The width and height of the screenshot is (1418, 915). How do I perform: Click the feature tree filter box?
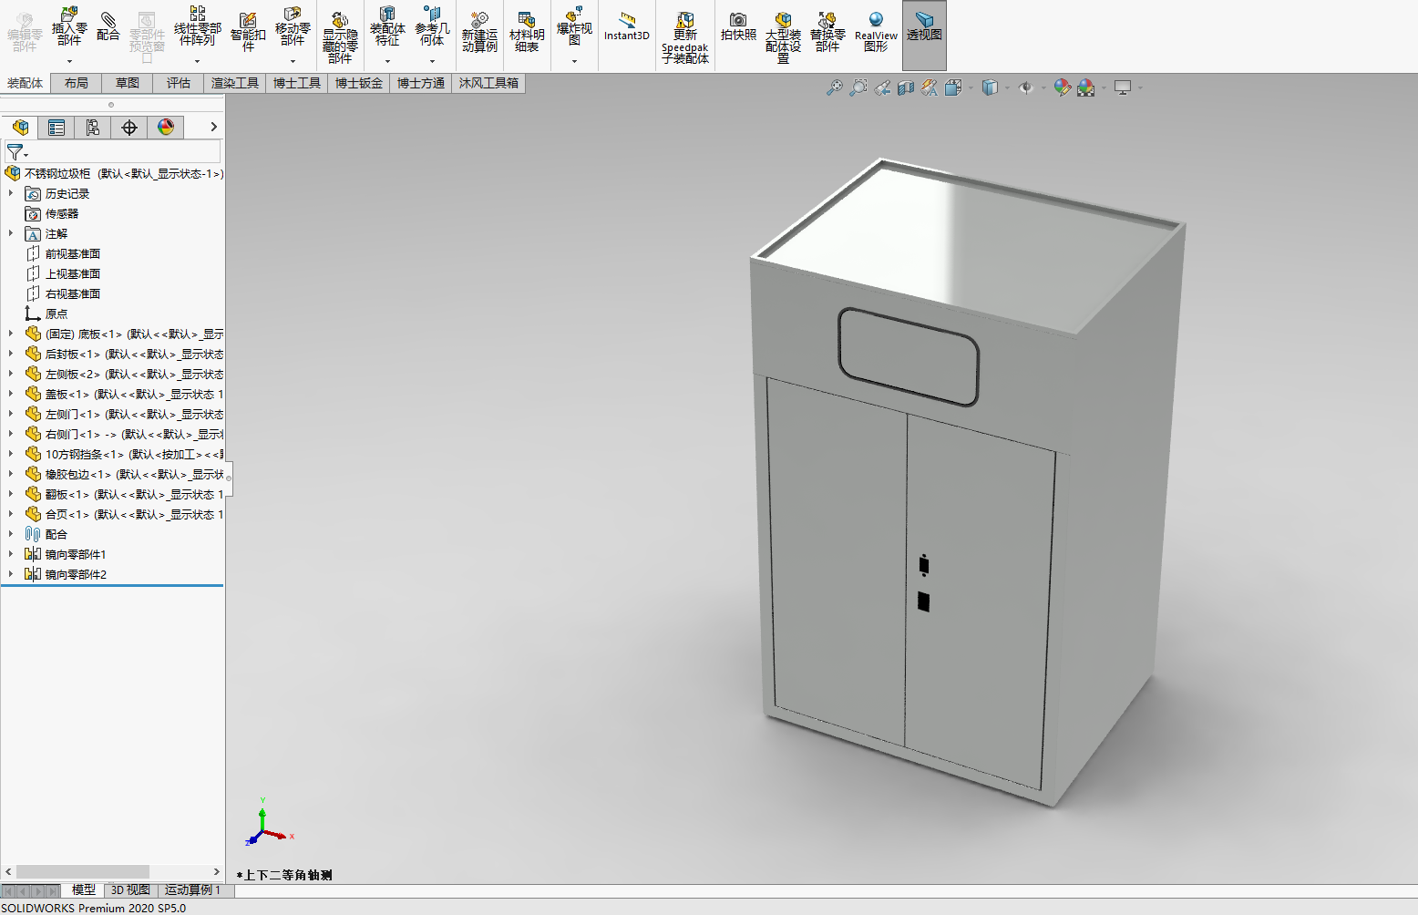pos(113,151)
